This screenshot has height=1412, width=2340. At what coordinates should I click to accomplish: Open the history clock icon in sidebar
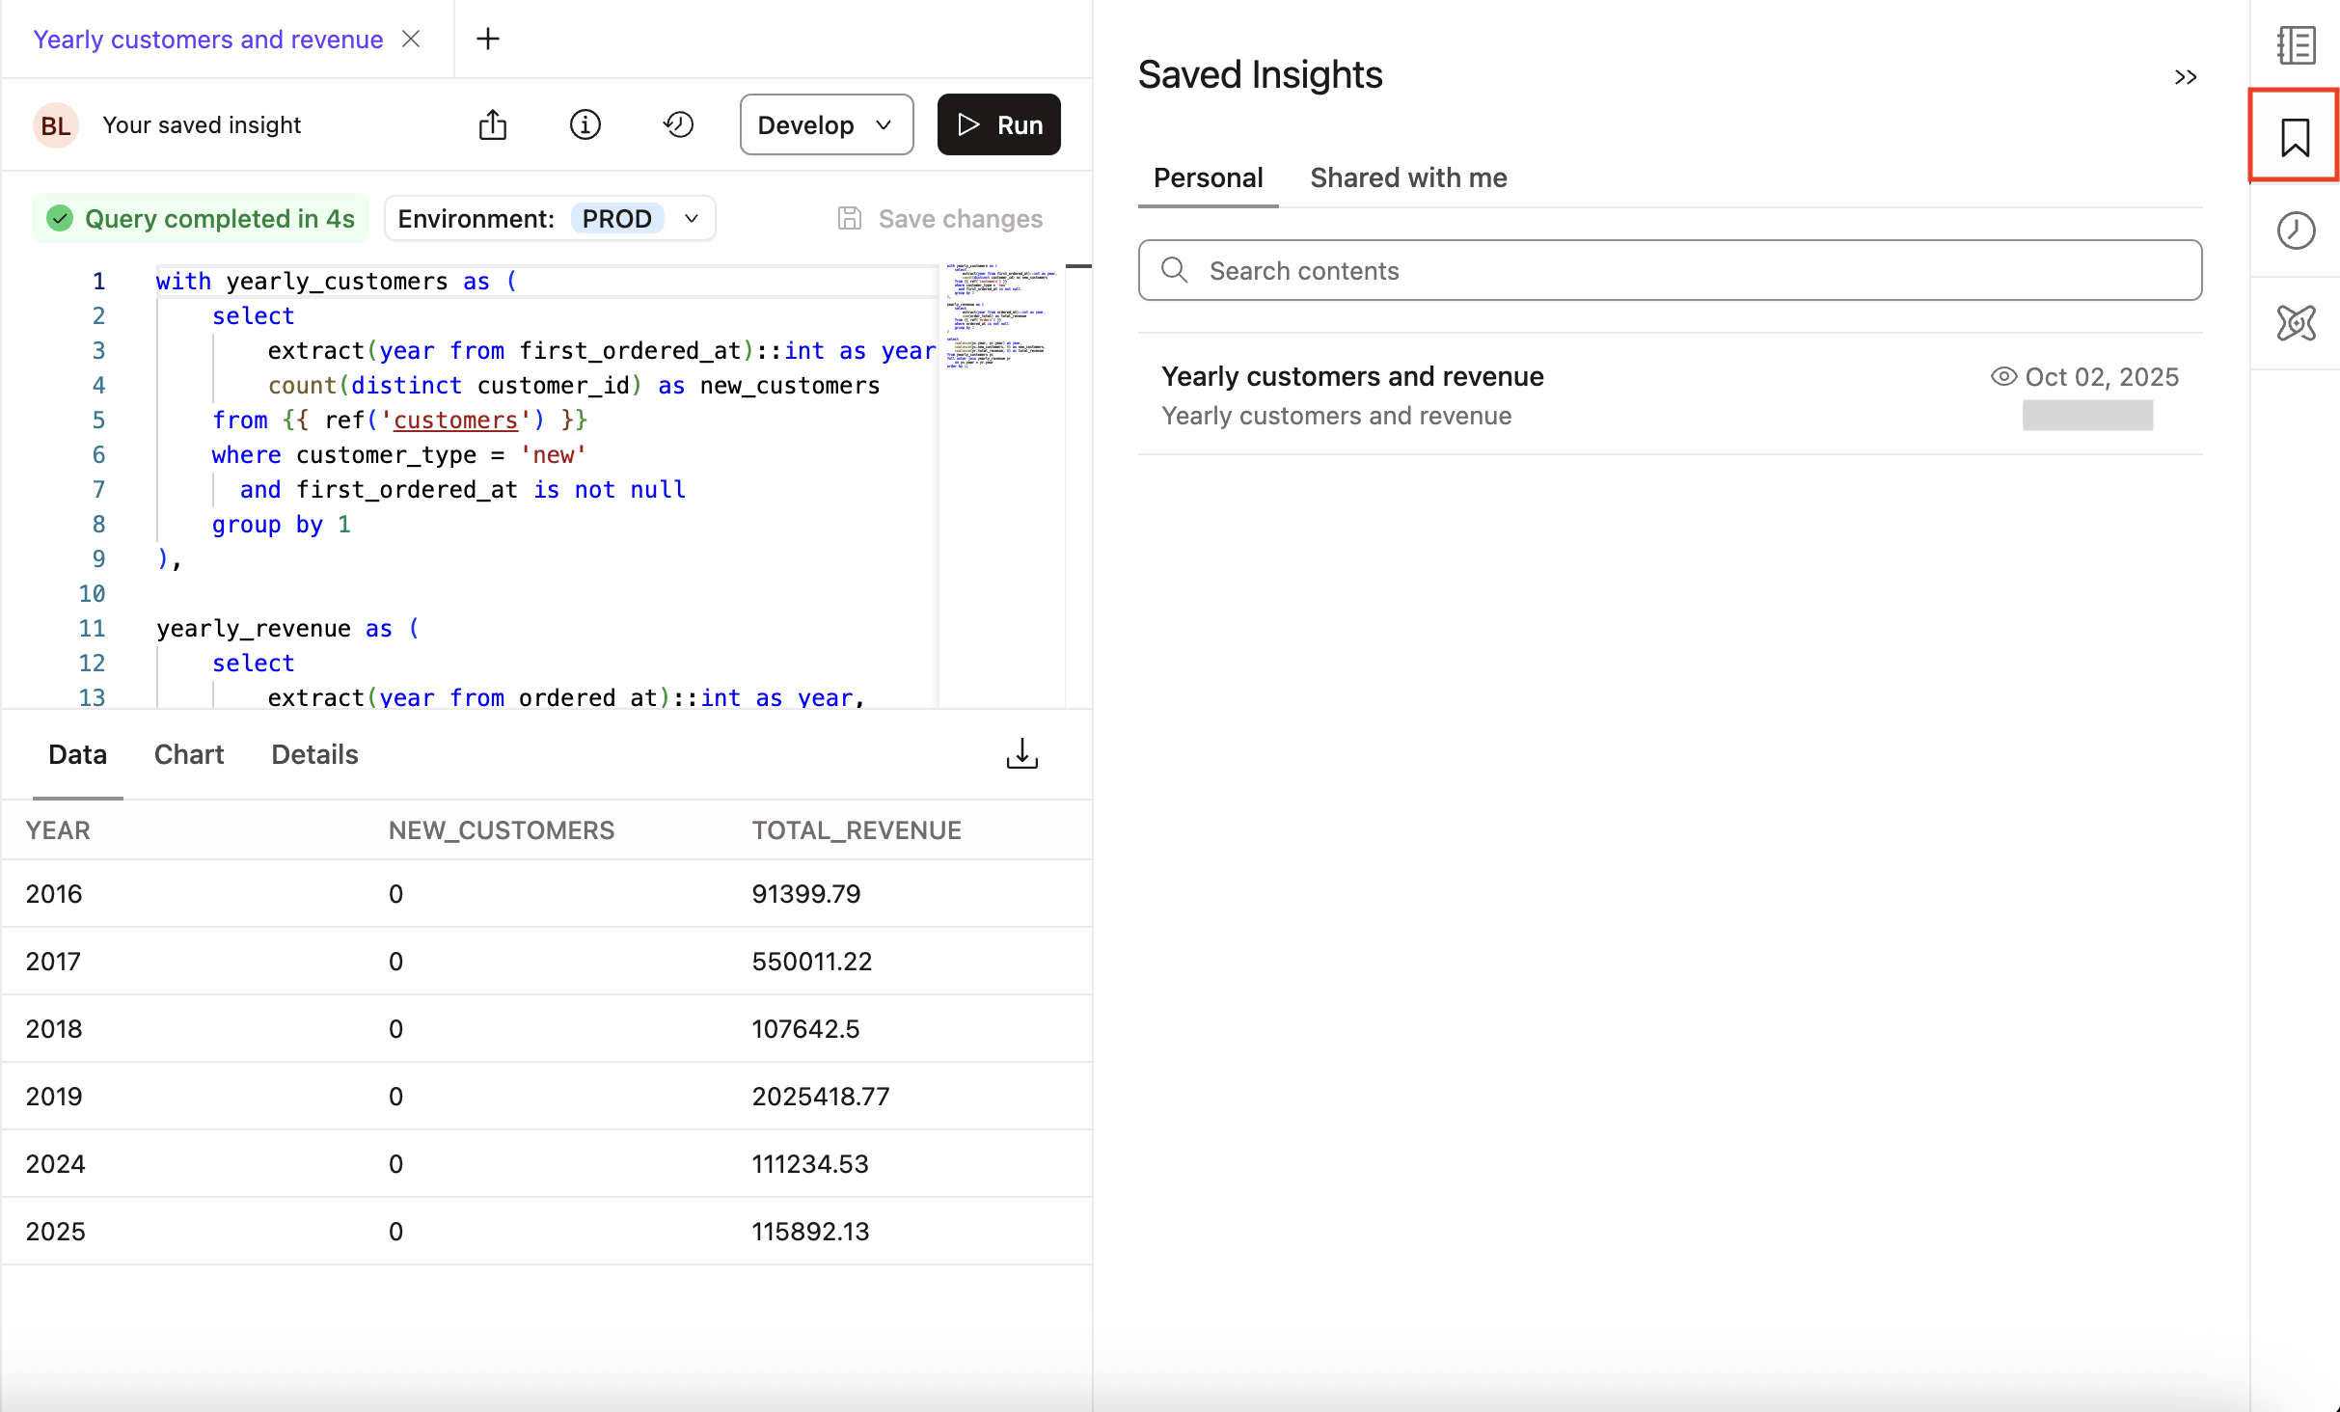(x=2297, y=230)
